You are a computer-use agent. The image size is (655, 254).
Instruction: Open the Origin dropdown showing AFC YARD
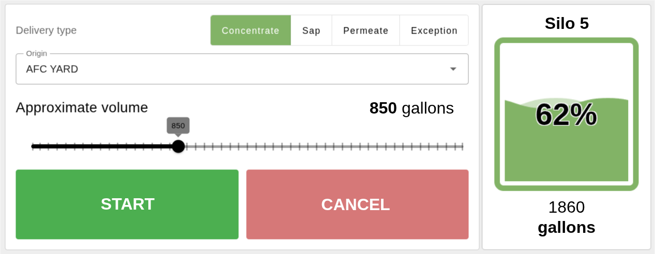click(233, 69)
